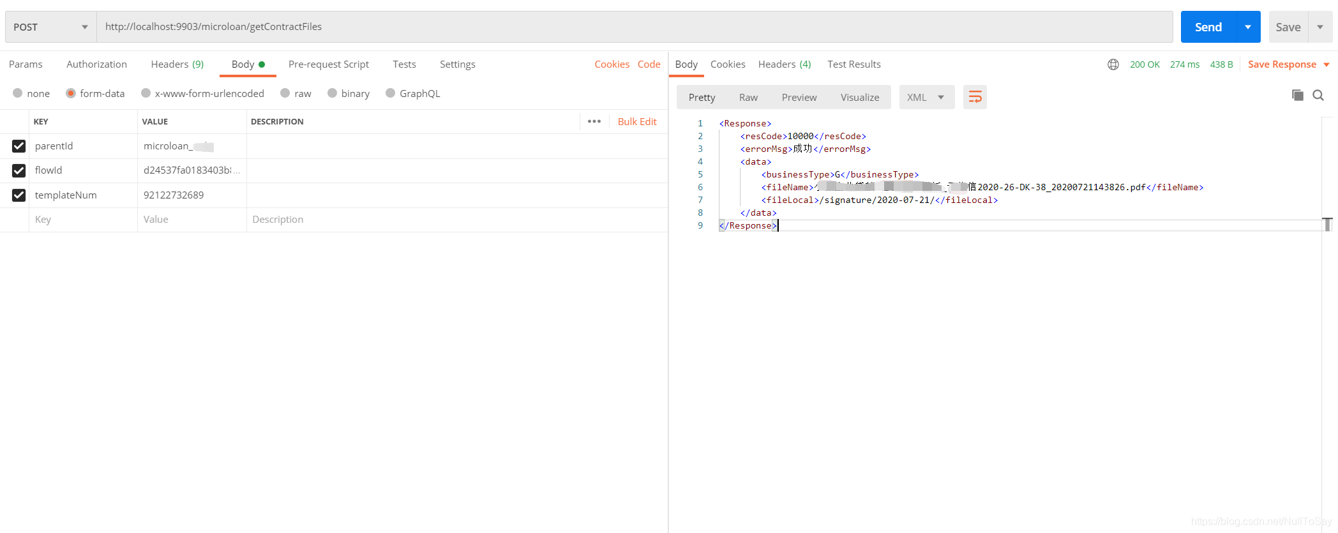Switch to the Test Results tab
Image resolution: width=1338 pixels, height=533 pixels.
[854, 64]
